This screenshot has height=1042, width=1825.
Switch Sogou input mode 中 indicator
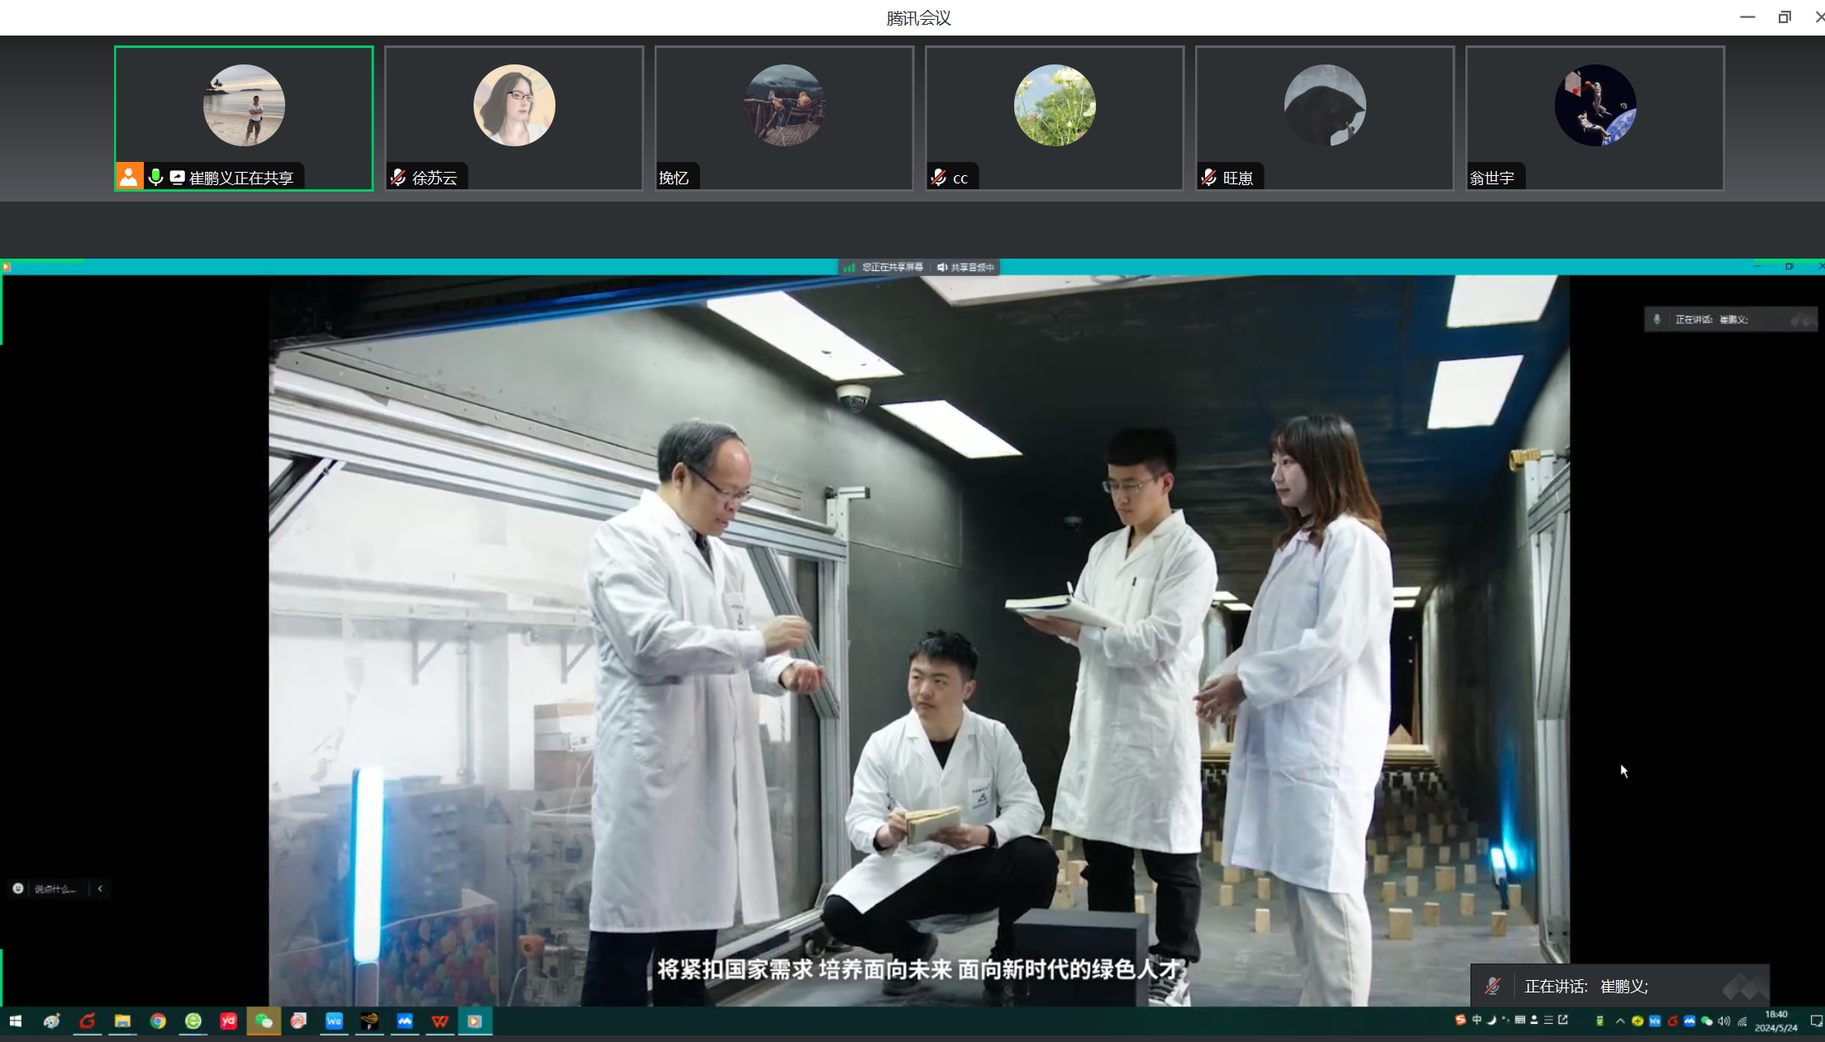(1477, 1021)
